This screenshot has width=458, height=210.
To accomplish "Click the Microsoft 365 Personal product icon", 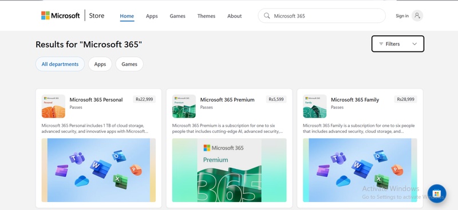I will (x=53, y=106).
